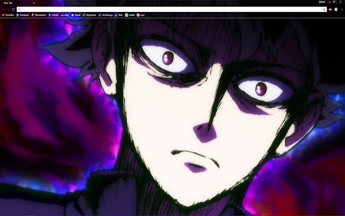Image resolution: width=345 pixels, height=216 pixels.
Task: Open the Serebii bookmark
Action: click(x=53, y=15)
